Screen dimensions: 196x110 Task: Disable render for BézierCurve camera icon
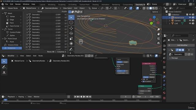[193, 17]
